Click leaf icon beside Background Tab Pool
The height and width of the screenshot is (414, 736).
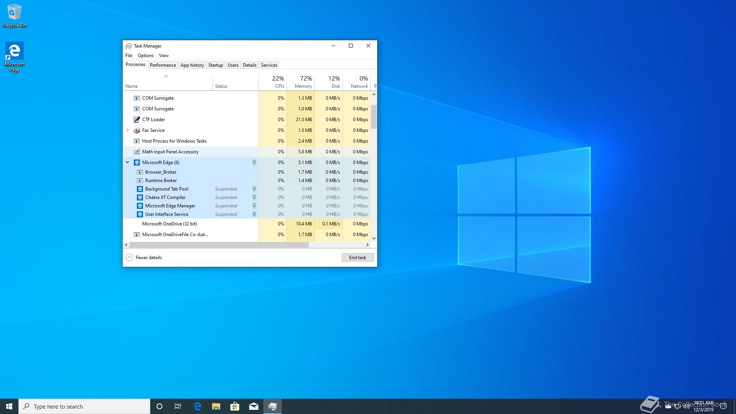coord(254,189)
